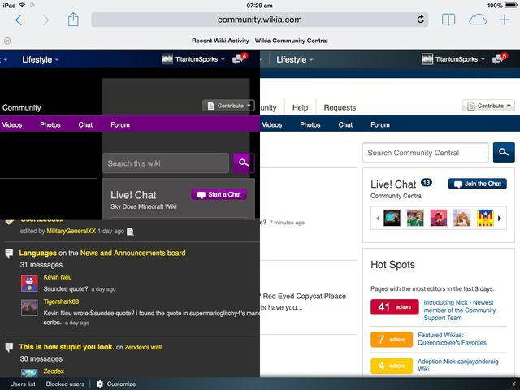Viewport: 520px width, 390px height.
Task: Select Forum in blue nav bar
Action: (380, 124)
